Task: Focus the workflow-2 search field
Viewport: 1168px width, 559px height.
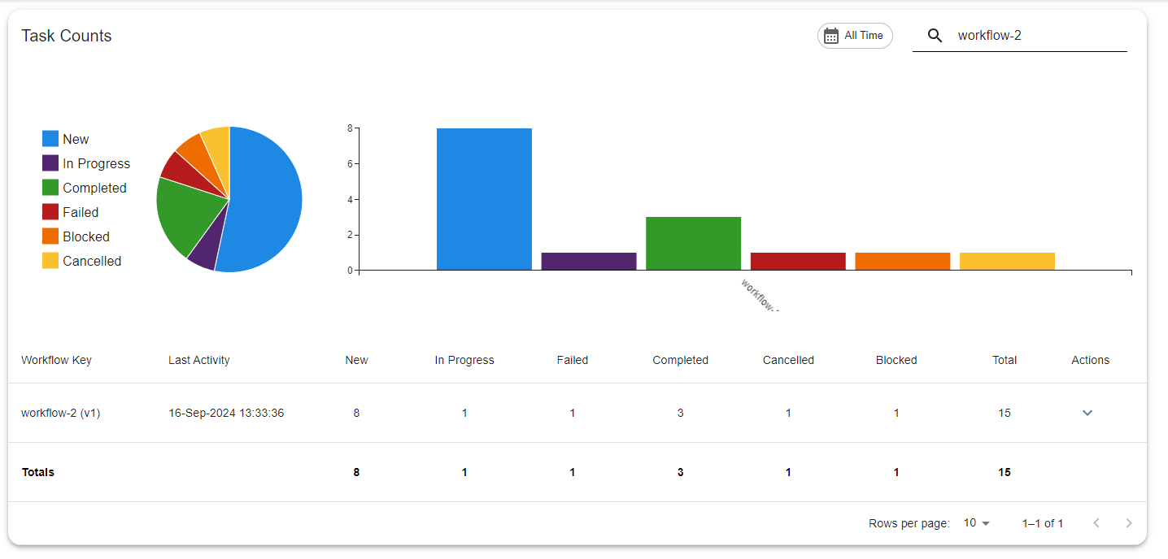Action: pos(1041,36)
